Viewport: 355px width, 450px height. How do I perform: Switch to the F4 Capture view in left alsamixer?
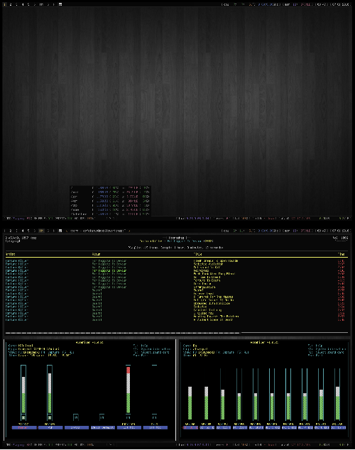coord(51,352)
